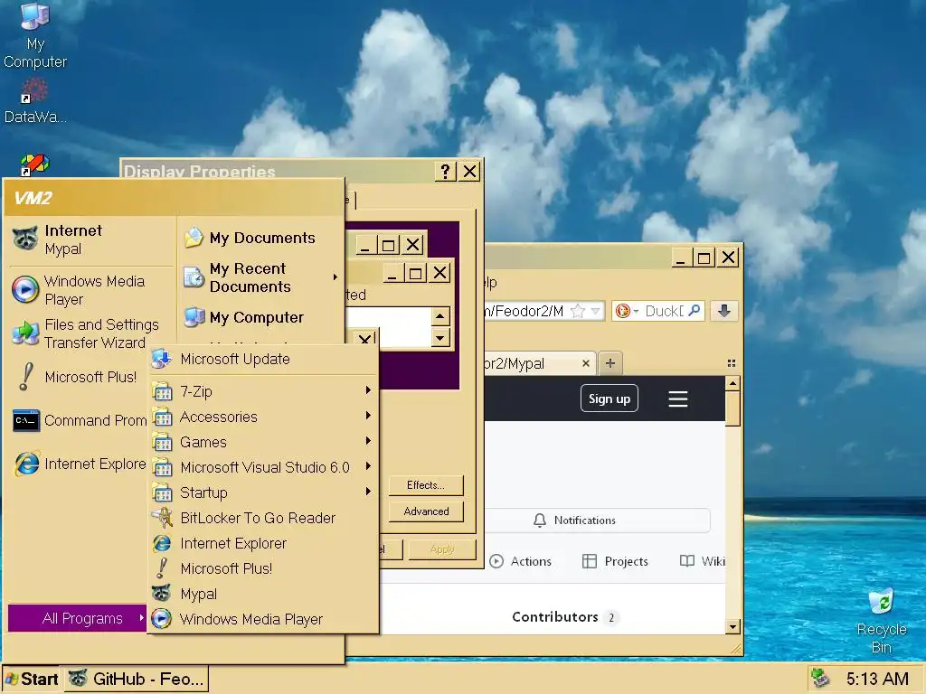Image resolution: width=926 pixels, height=694 pixels.
Task: Open My Documents folder
Action: tap(260, 238)
